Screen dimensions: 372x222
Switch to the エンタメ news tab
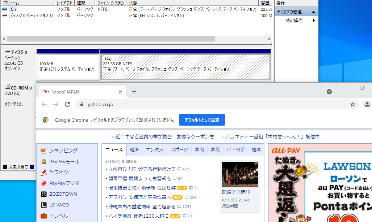click(154, 150)
